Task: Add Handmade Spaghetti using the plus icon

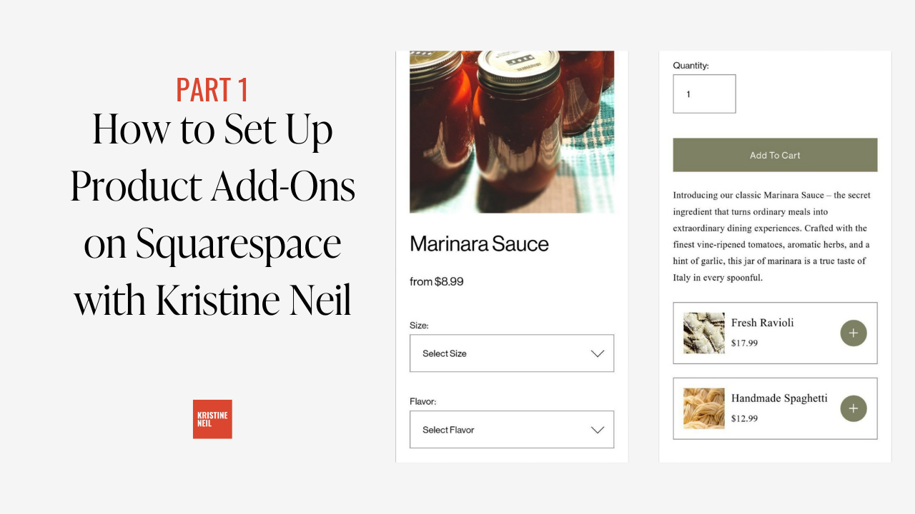Action: coord(854,408)
